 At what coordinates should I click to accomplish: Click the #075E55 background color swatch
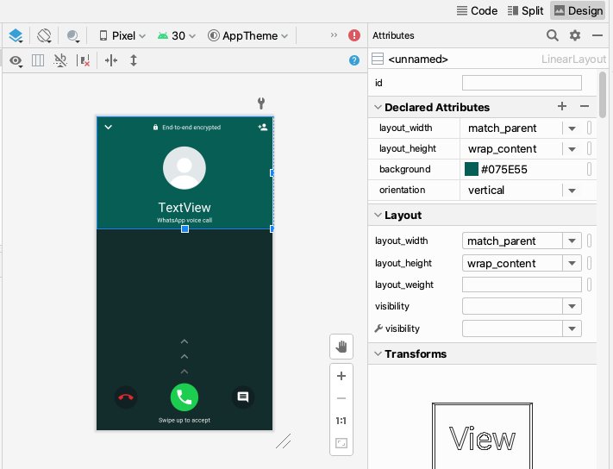[471, 169]
